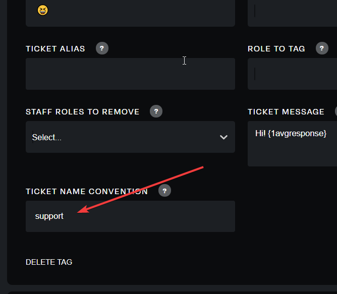Click the Role to Tag help icon

[x=322, y=48]
